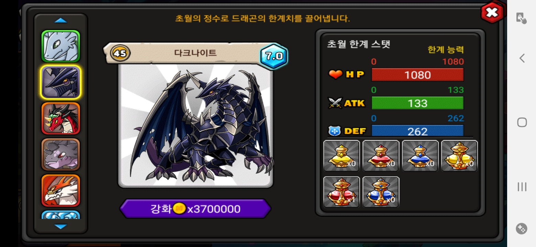Click the up arrow above dragon list
536x247 pixels.
[61, 21]
